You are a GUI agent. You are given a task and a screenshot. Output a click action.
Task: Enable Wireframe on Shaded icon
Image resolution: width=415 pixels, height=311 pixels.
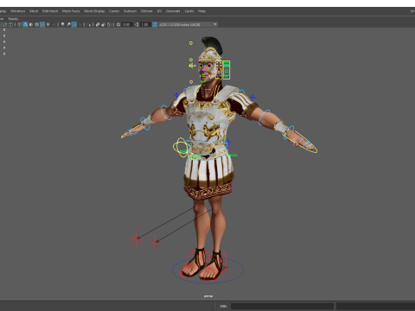coord(36,24)
